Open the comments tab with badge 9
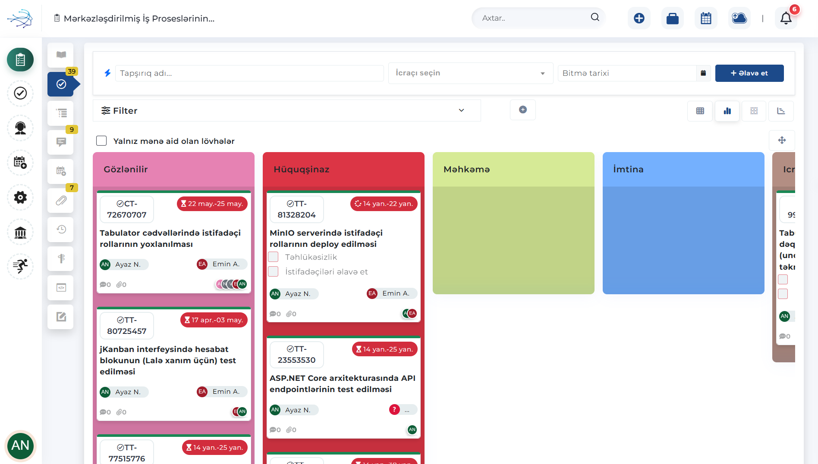Screen dimensions: 818x464 click(61, 142)
